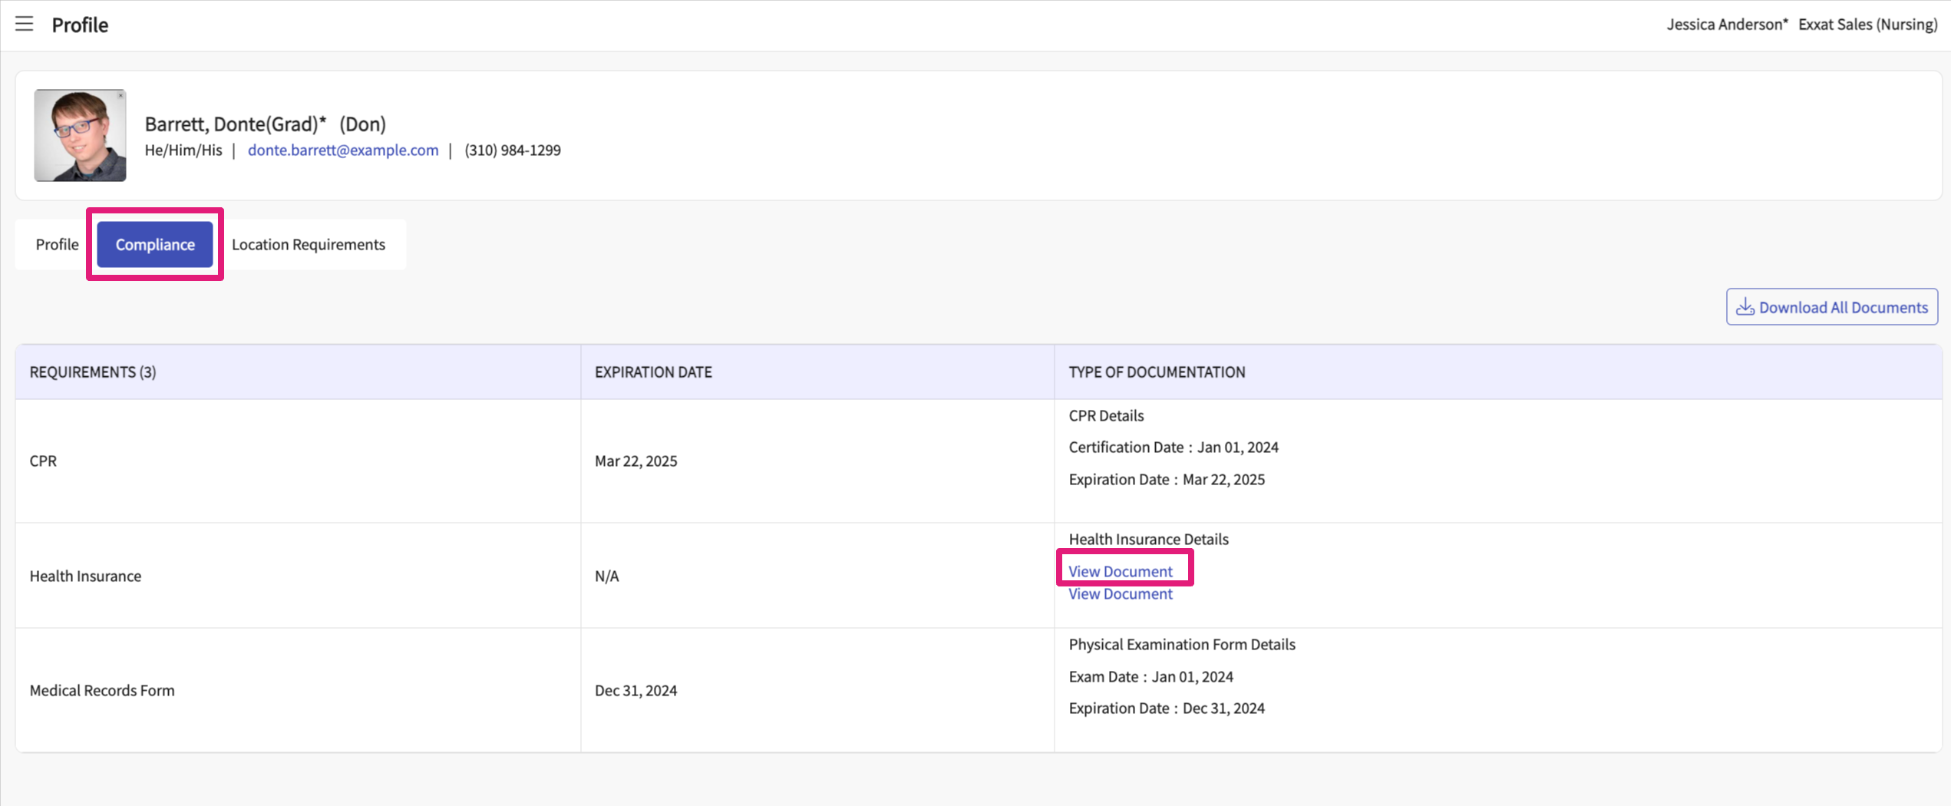This screenshot has height=806, width=1951.
Task: Click the Requirements (3) column header
Action: [x=93, y=372]
